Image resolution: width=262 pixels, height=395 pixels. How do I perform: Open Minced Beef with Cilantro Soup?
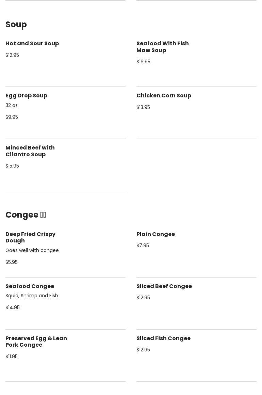[x=30, y=151]
